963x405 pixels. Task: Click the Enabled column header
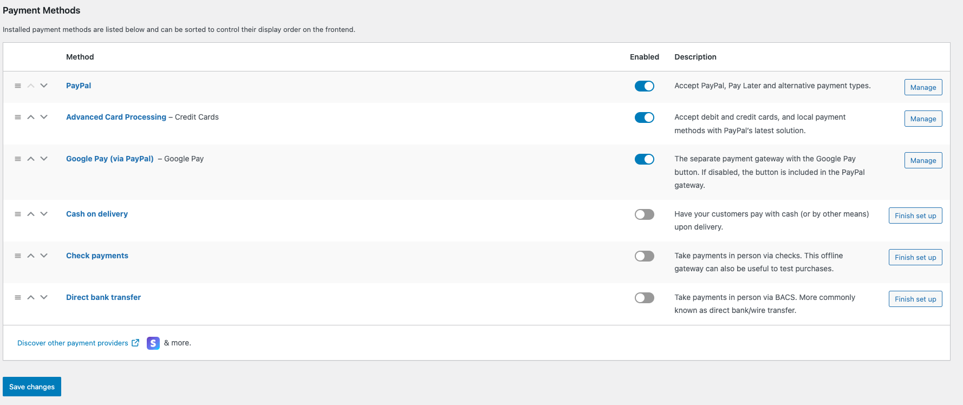click(645, 57)
